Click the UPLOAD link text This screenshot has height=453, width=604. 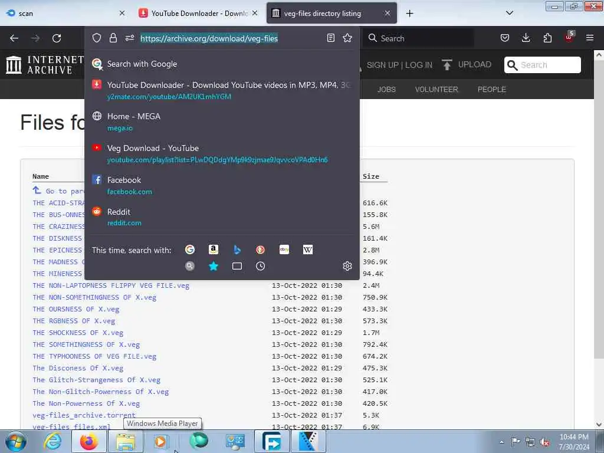(x=475, y=64)
